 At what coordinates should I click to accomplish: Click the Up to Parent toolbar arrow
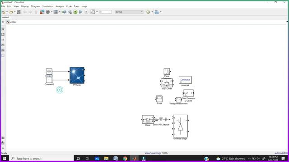click(x=36, y=12)
